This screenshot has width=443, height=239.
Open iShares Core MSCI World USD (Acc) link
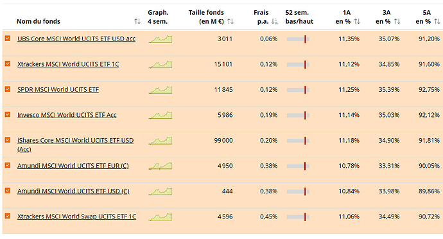[x=75, y=145]
